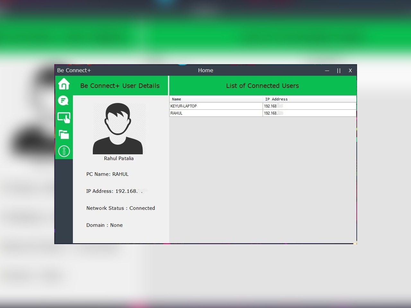The width and height of the screenshot is (411, 308).
Task: Click the IP cell in RAHUL row
Action: pyautogui.click(x=310, y=113)
